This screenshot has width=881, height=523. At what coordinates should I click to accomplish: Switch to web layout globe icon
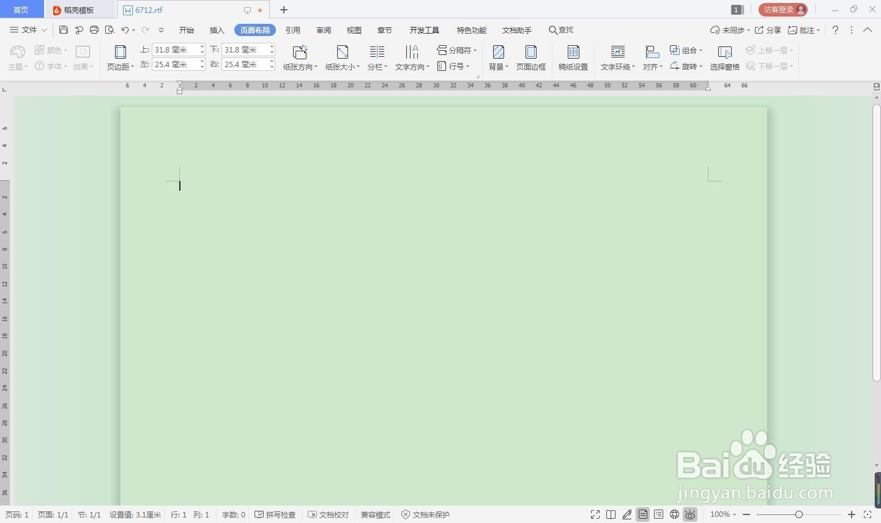[x=674, y=514]
